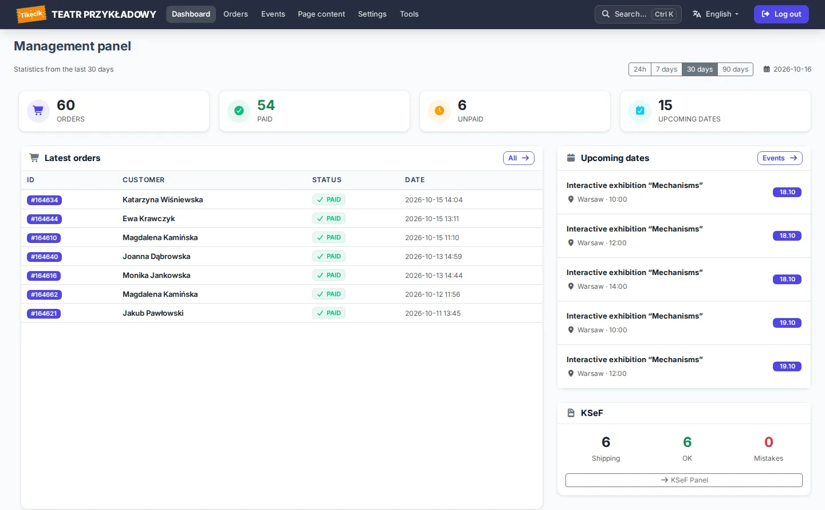The height and width of the screenshot is (510, 825).
Task: Focus the Search field
Action: coord(638,14)
